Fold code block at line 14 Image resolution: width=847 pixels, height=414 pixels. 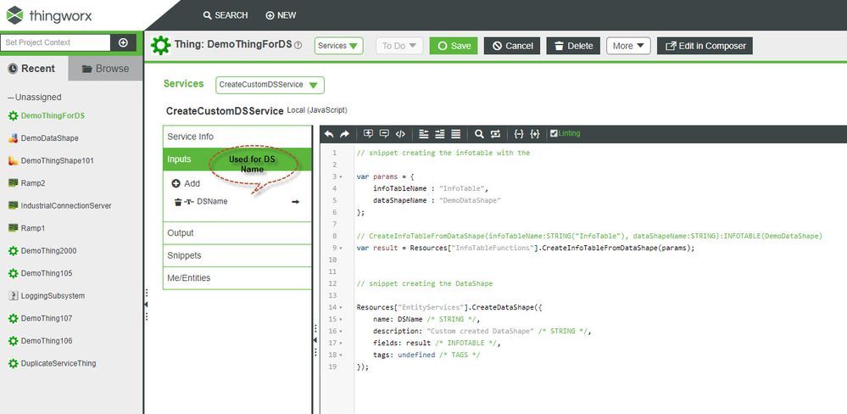tap(343, 307)
